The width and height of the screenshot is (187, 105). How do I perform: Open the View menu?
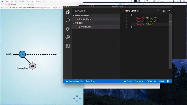(28, 1)
